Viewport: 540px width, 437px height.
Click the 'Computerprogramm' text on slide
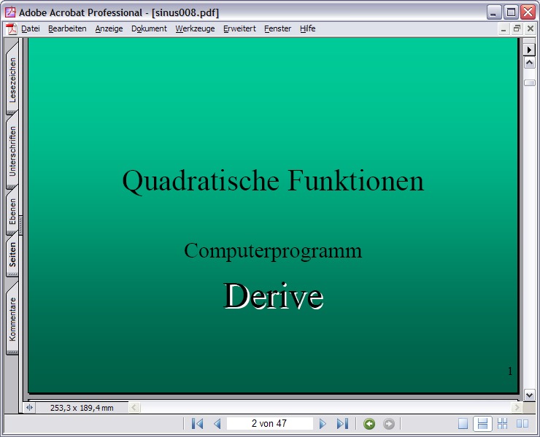click(x=273, y=252)
